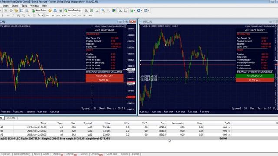Open the Window menu
The height and width of the screenshot is (156, 278).
pyautogui.click(x=35, y=6)
